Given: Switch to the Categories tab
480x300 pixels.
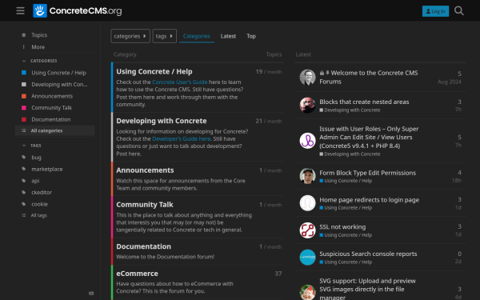Looking at the screenshot, I should click(x=197, y=36).
